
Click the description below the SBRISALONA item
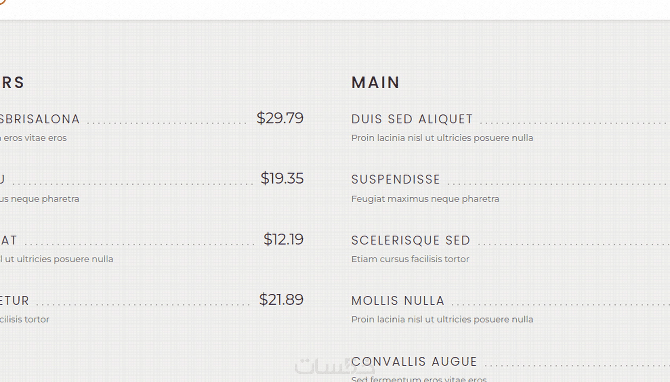click(33, 138)
